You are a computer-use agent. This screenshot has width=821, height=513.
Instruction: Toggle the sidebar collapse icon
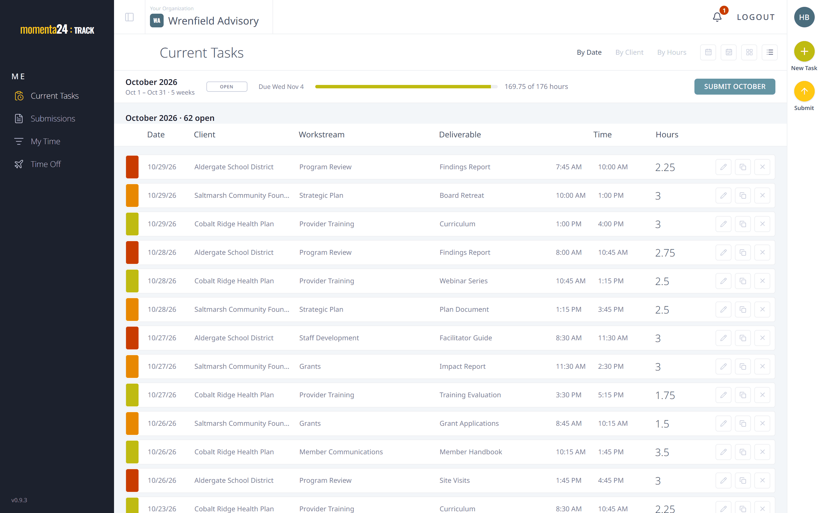pyautogui.click(x=129, y=17)
